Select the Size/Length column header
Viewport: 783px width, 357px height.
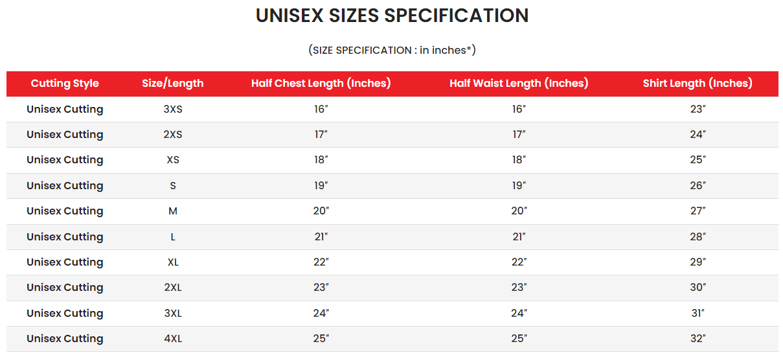point(173,84)
